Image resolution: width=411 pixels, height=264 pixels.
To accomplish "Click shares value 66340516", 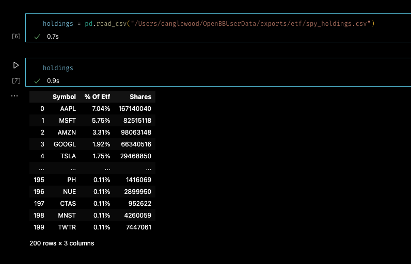I will point(136,144).
